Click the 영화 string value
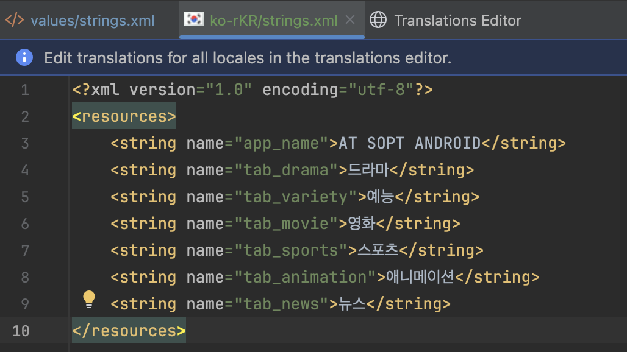The width and height of the screenshot is (627, 352). click(x=362, y=224)
